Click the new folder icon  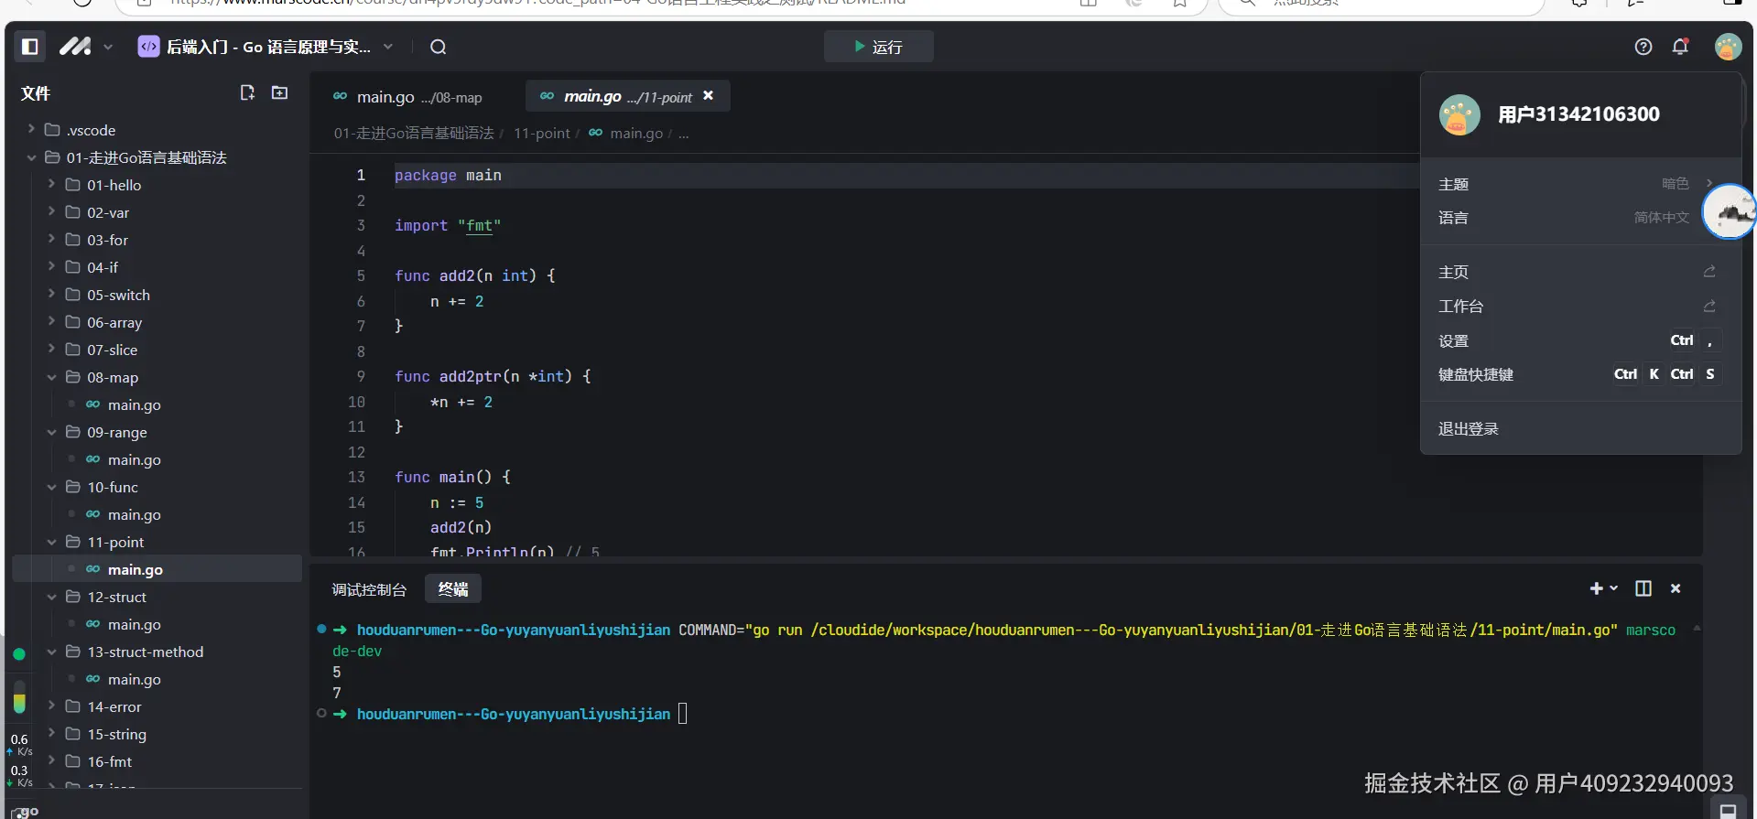[x=280, y=93]
